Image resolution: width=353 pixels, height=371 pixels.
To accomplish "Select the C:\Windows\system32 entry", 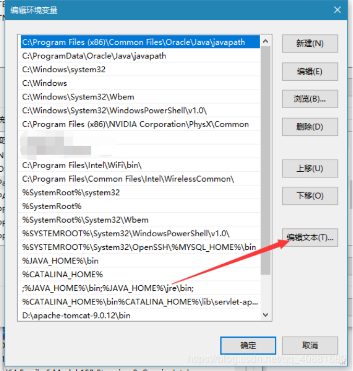I will pyautogui.click(x=139, y=69).
